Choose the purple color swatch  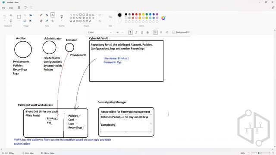157,14
